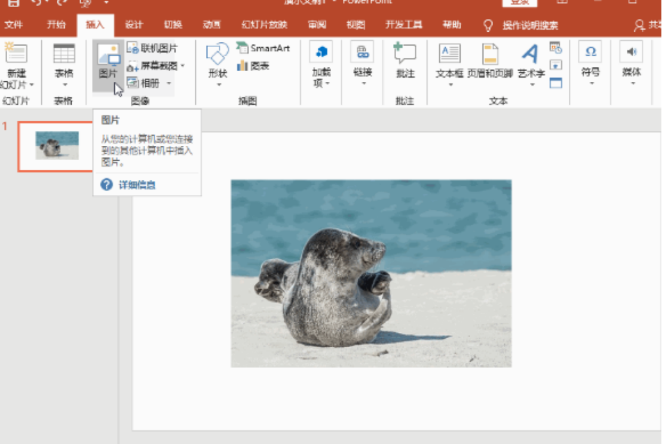
Task: Insert a SmartArt graphic
Action: (263, 48)
